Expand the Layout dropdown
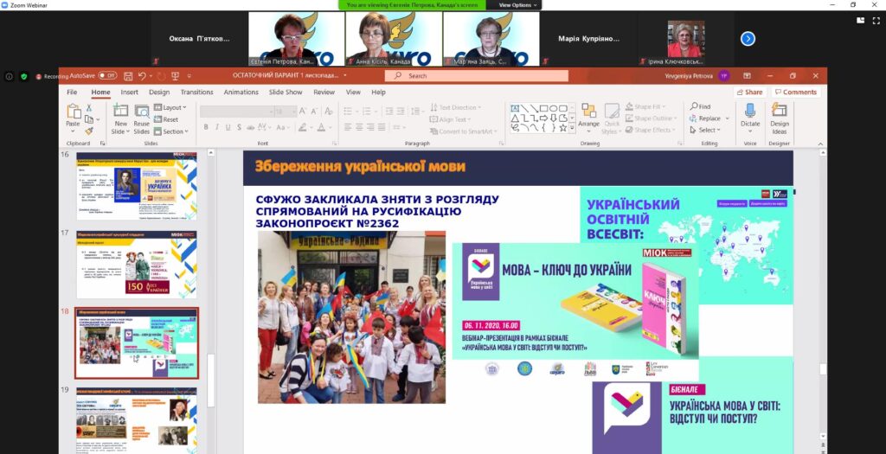The width and height of the screenshot is (886, 454). click(x=171, y=107)
